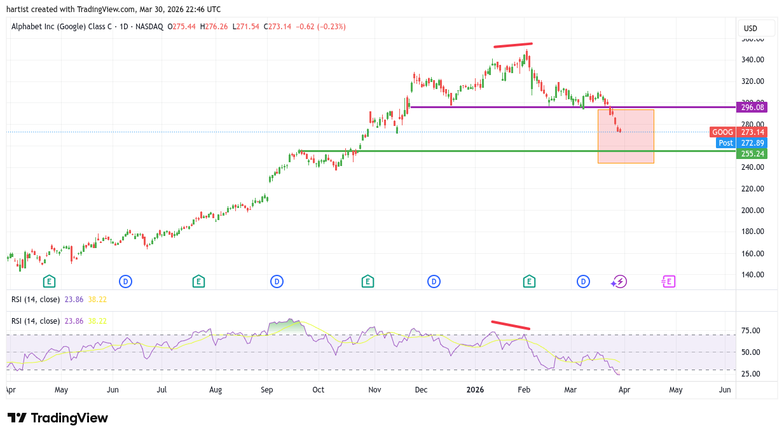Open the TradingView logo at bottom left

58,418
